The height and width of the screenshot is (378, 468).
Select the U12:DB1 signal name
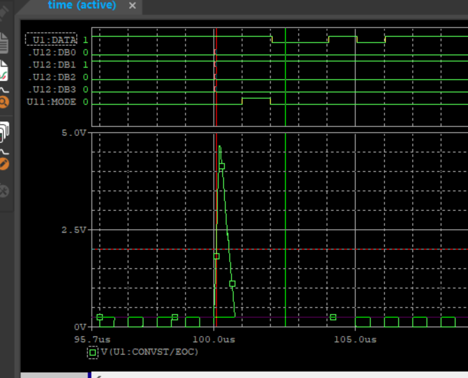[x=53, y=65]
